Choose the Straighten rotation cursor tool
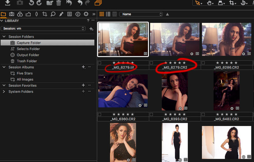The height and width of the screenshot is (162, 254). point(244,3)
